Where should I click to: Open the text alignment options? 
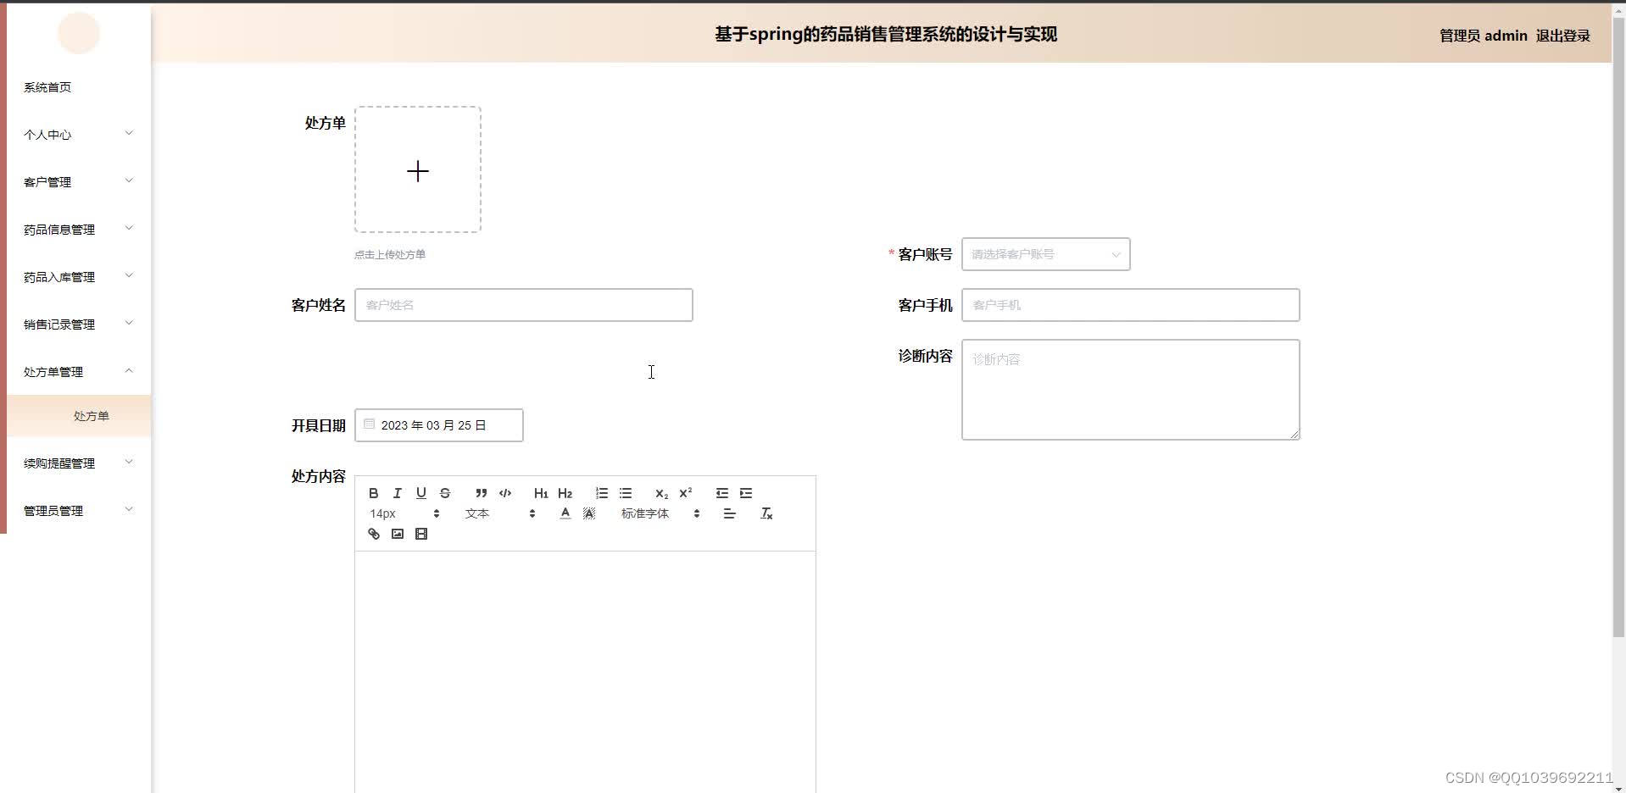coord(729,513)
